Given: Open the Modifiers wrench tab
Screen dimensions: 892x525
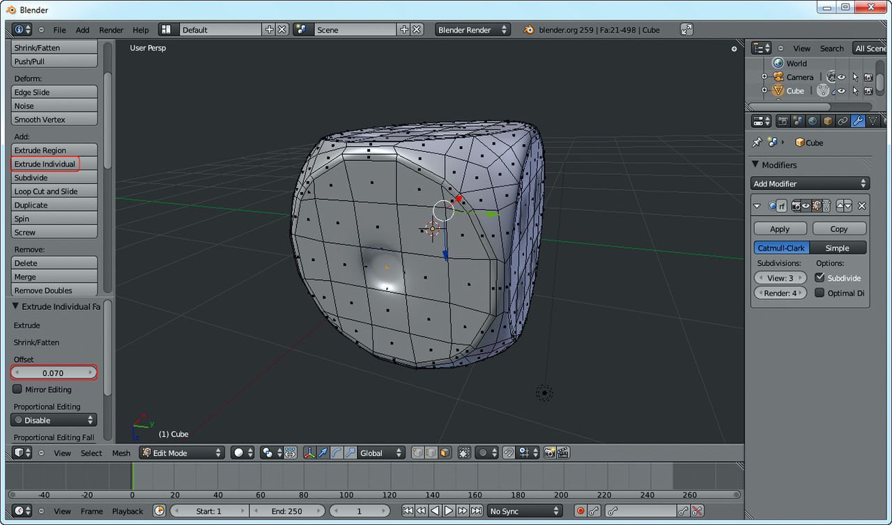Looking at the screenshot, I should pyautogui.click(x=858, y=121).
